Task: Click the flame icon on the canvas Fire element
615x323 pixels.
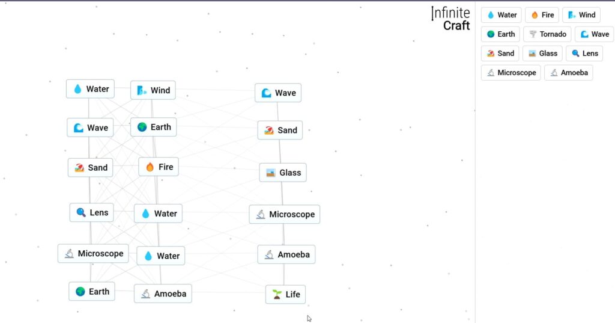Action: click(x=150, y=167)
